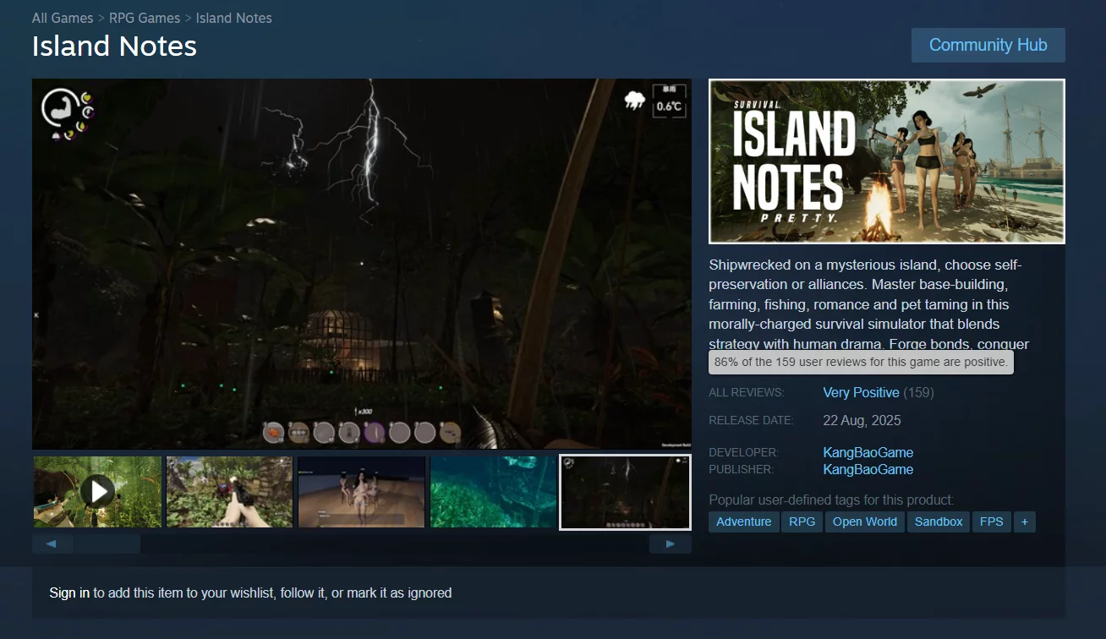Viewport: 1106px width, 639px height.
Task: Select the beach characters screenshot thumbnail
Action: pos(361,491)
